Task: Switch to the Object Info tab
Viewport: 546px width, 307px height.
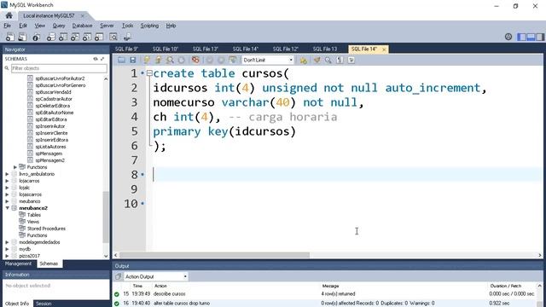Action: (17, 304)
